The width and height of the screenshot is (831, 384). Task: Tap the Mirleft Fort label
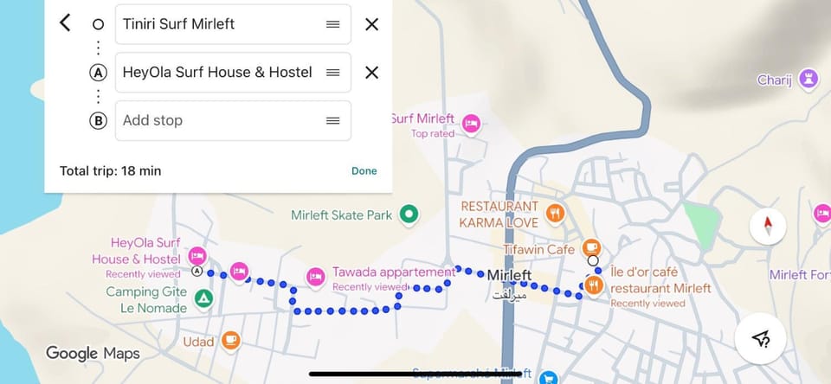tap(800, 275)
